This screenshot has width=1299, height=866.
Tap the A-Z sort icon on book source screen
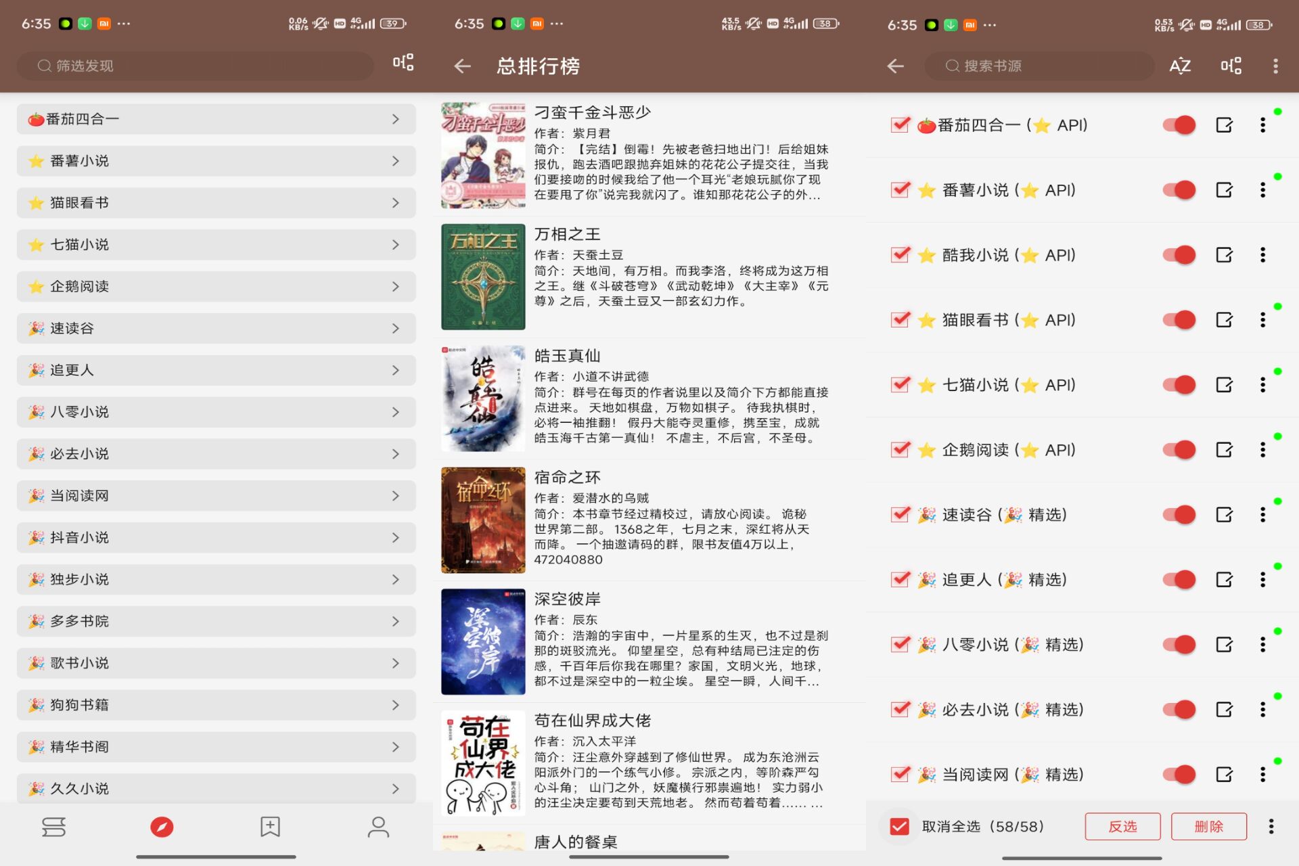(1179, 66)
